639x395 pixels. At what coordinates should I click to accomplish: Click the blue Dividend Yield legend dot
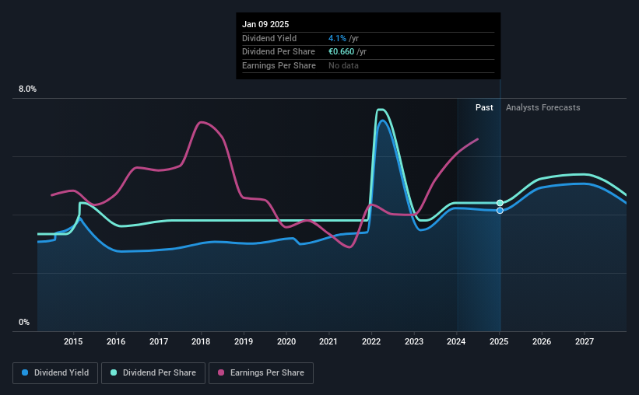25,372
